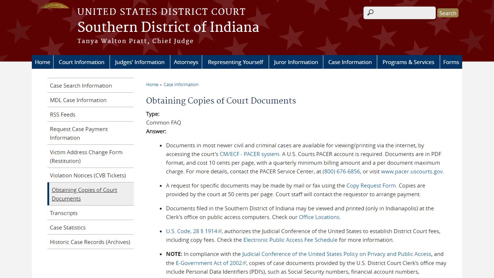The width and height of the screenshot is (494, 278).
Task: Open the Copy Request Form link
Action: pos(371,185)
